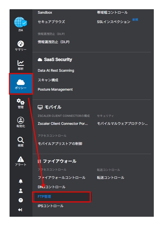Click the help question mark icon

click(x=20, y=200)
